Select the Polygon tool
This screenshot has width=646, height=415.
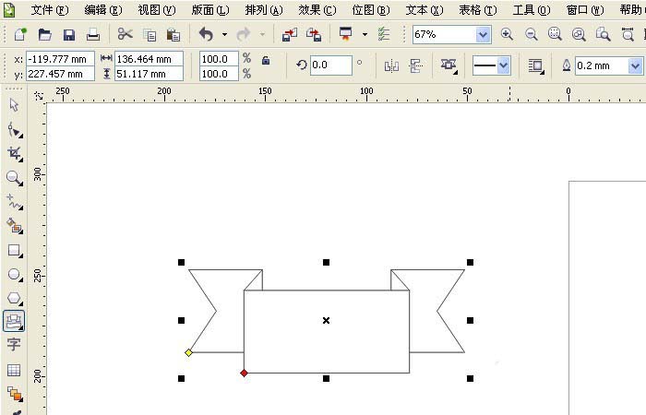(15, 298)
